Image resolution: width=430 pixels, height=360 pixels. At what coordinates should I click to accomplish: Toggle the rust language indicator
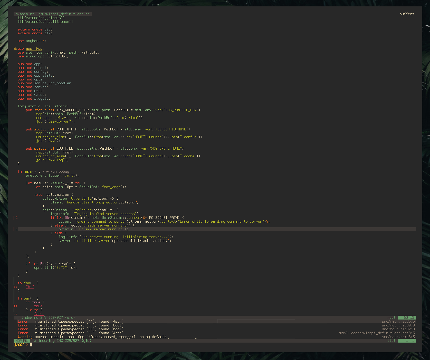[391, 317]
